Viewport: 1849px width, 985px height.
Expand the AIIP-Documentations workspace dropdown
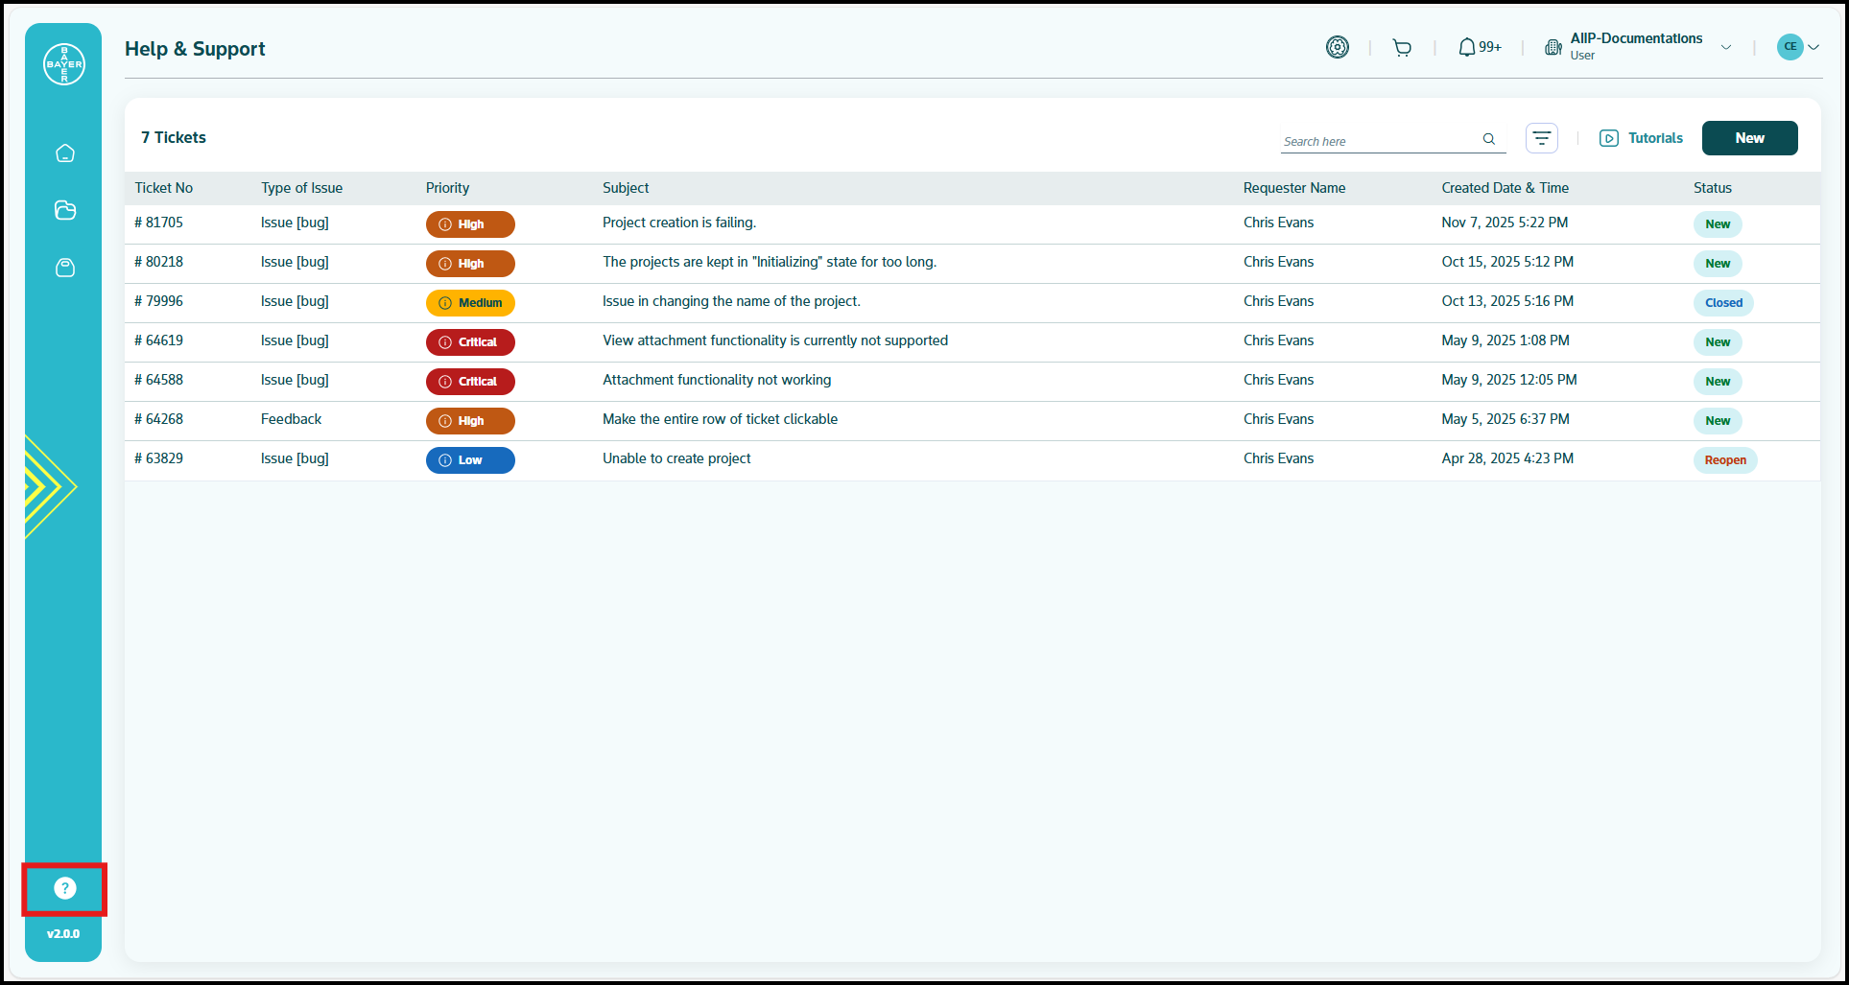pos(1725,47)
